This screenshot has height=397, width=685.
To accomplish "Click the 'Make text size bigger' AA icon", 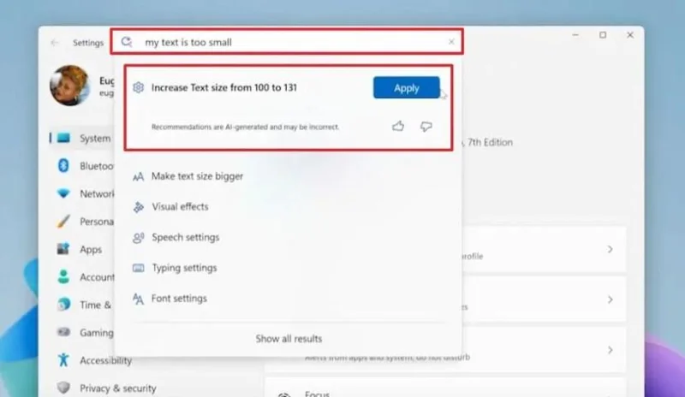I will click(138, 176).
